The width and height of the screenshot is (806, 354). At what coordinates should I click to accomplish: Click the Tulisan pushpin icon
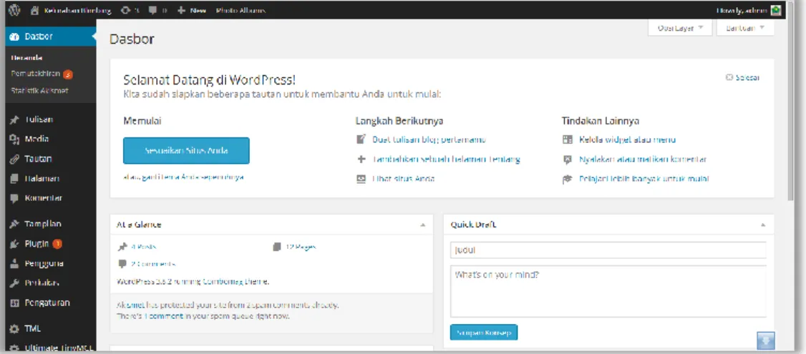coord(15,119)
